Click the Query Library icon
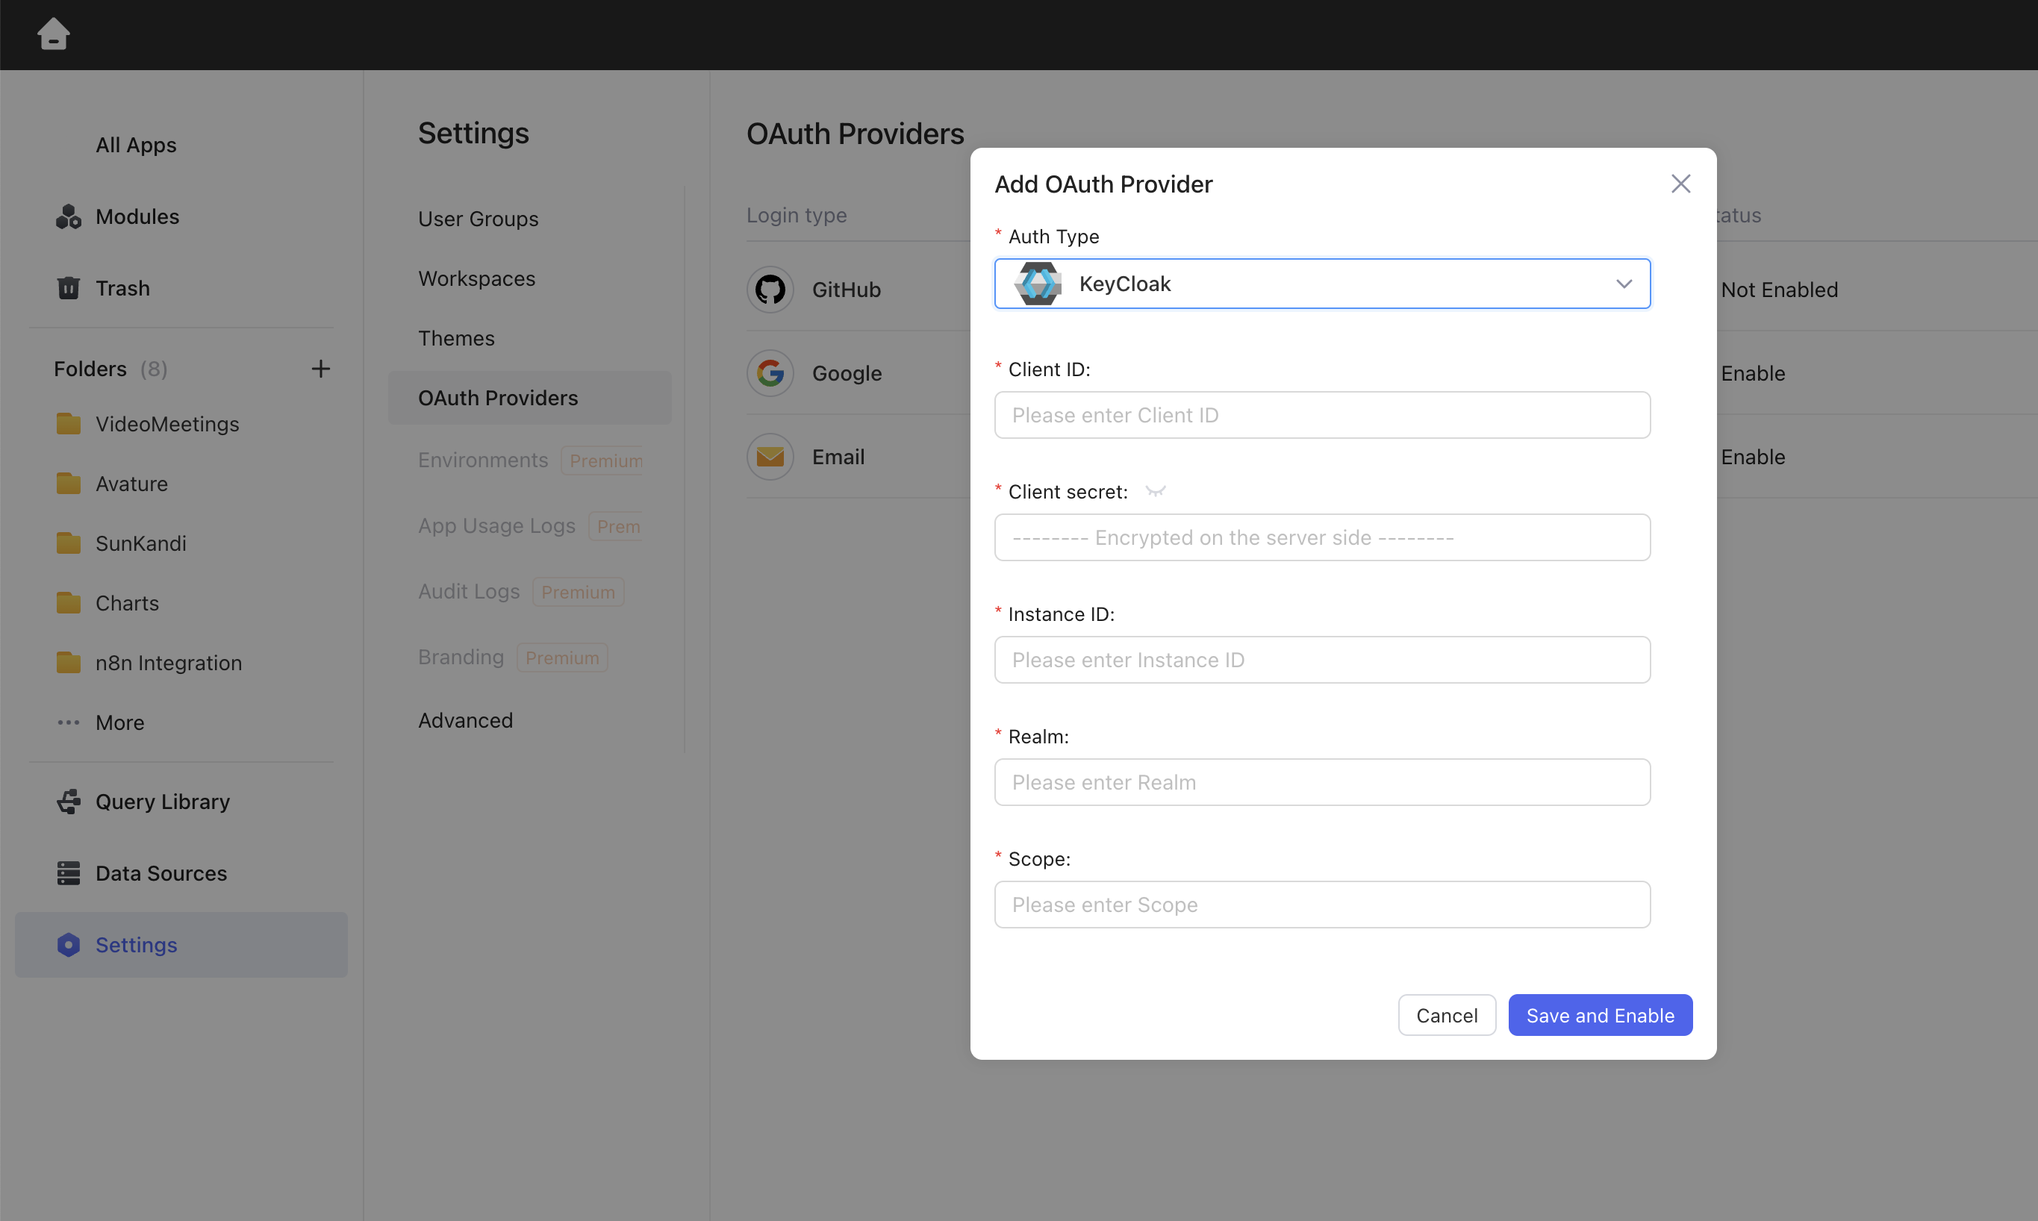 click(x=68, y=802)
